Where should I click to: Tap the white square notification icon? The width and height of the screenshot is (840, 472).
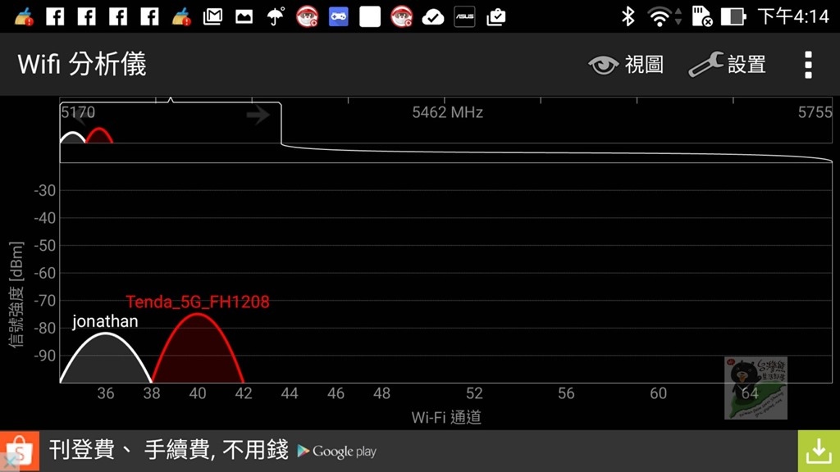(370, 16)
